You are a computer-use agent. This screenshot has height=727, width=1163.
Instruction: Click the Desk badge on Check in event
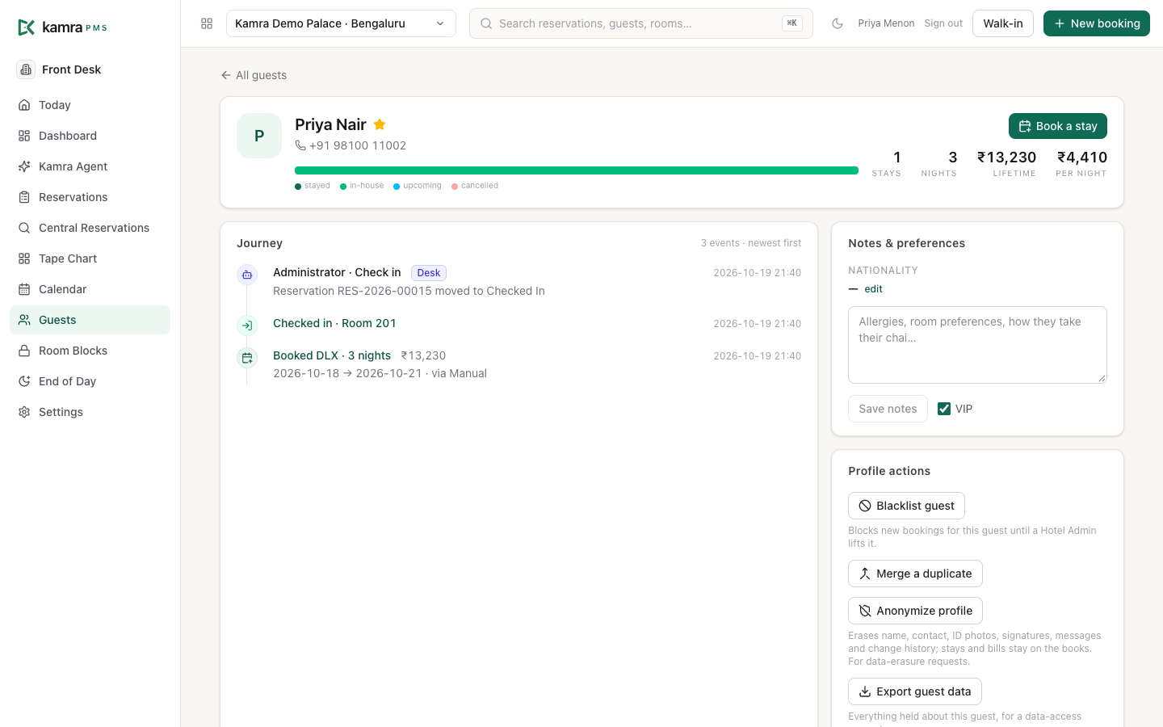tap(429, 273)
